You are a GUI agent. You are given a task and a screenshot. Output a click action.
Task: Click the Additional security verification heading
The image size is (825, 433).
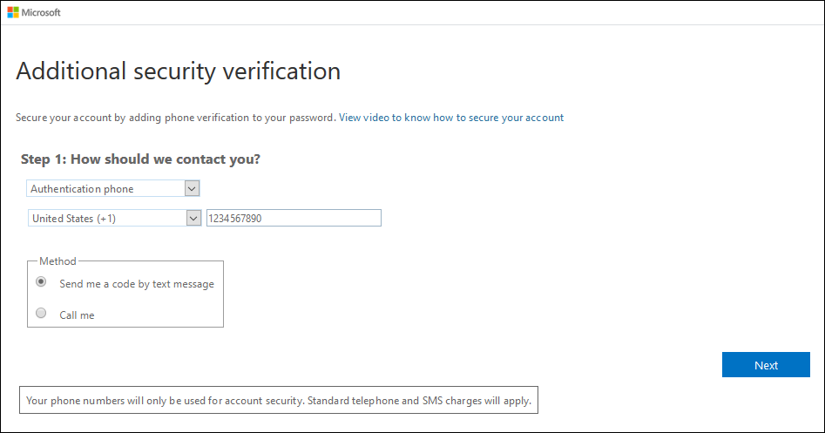[178, 71]
